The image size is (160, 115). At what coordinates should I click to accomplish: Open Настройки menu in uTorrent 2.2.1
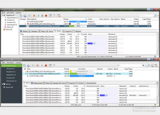10,13
